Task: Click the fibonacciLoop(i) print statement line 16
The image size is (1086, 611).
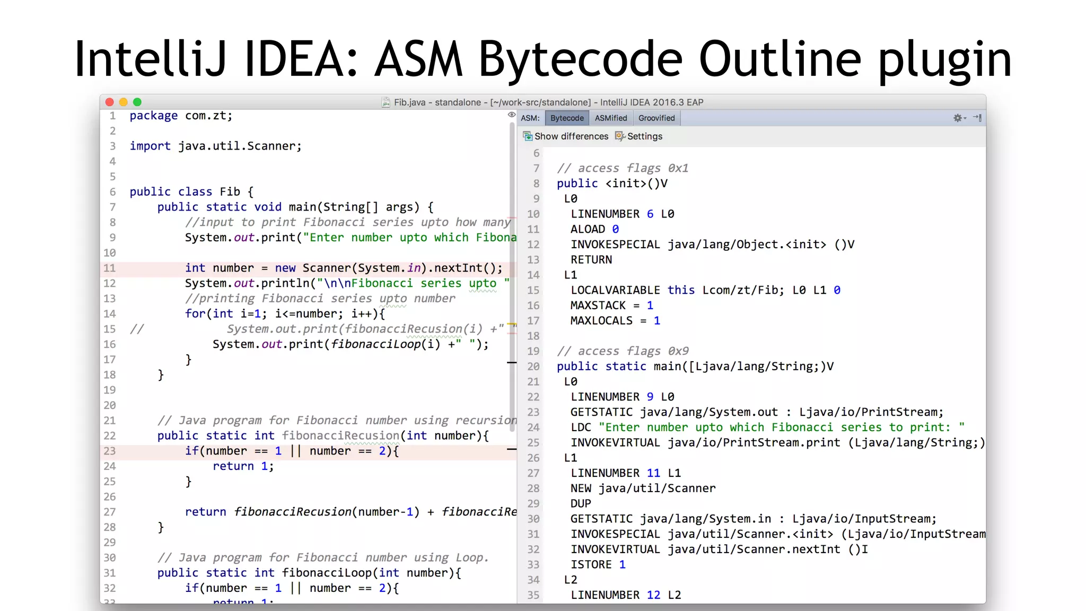Action: [x=351, y=344]
